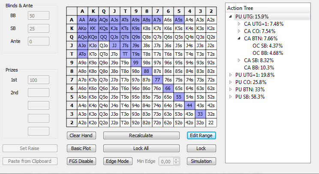Run the Simulation button

click(201, 161)
